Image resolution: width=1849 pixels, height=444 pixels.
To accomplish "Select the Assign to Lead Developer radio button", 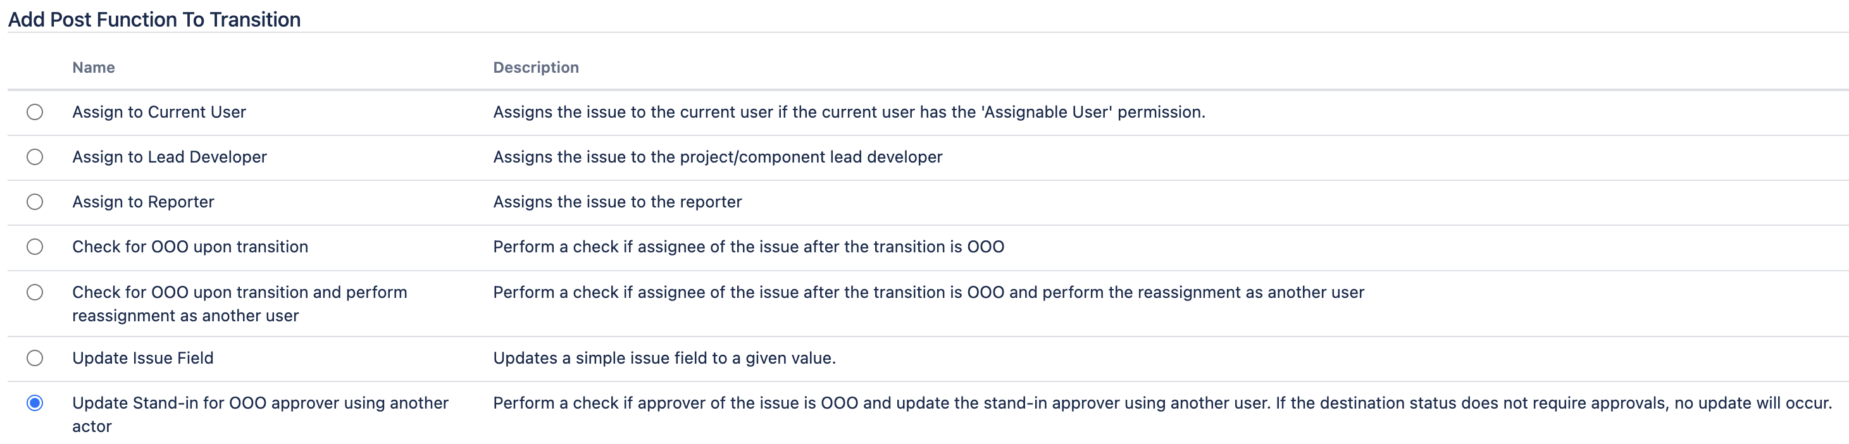I will [34, 157].
